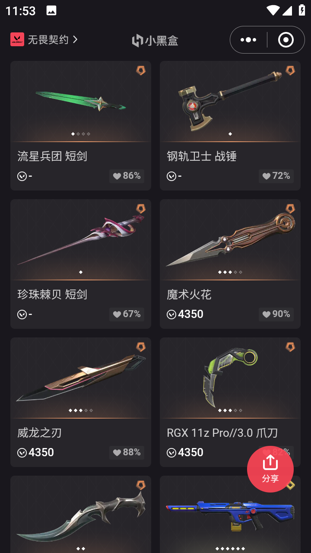Tap the Valorant red logo icon
Image resolution: width=311 pixels, height=553 pixels.
pyautogui.click(x=17, y=39)
